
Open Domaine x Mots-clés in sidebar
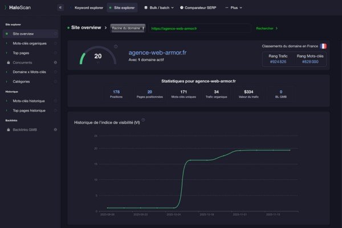(x=28, y=72)
